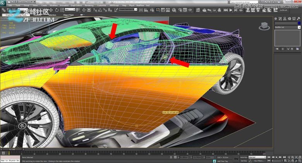Click the Mirror tool icon

pos(141,10)
